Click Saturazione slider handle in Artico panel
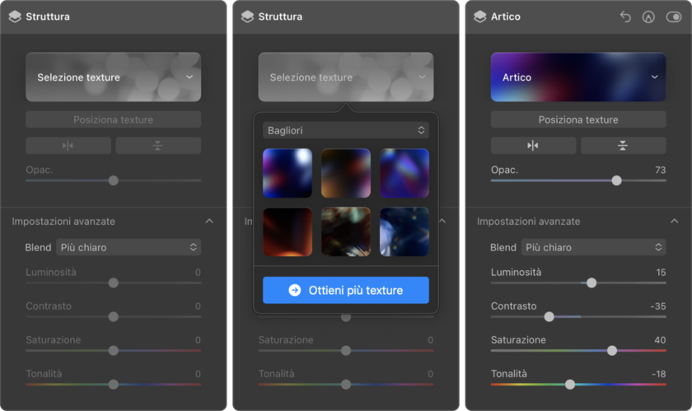Screen dimensions: 692x411 [x=611, y=351]
